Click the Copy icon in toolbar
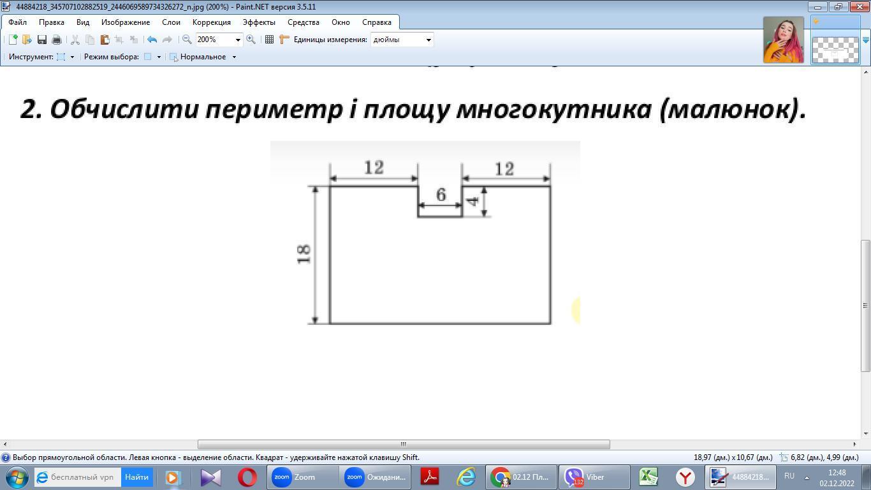This screenshot has width=871, height=490. [90, 40]
